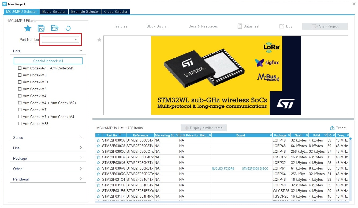Save the current search filter icon
Image resolution: width=358 pixels, height=208 pixels.
pyautogui.click(x=41, y=28)
